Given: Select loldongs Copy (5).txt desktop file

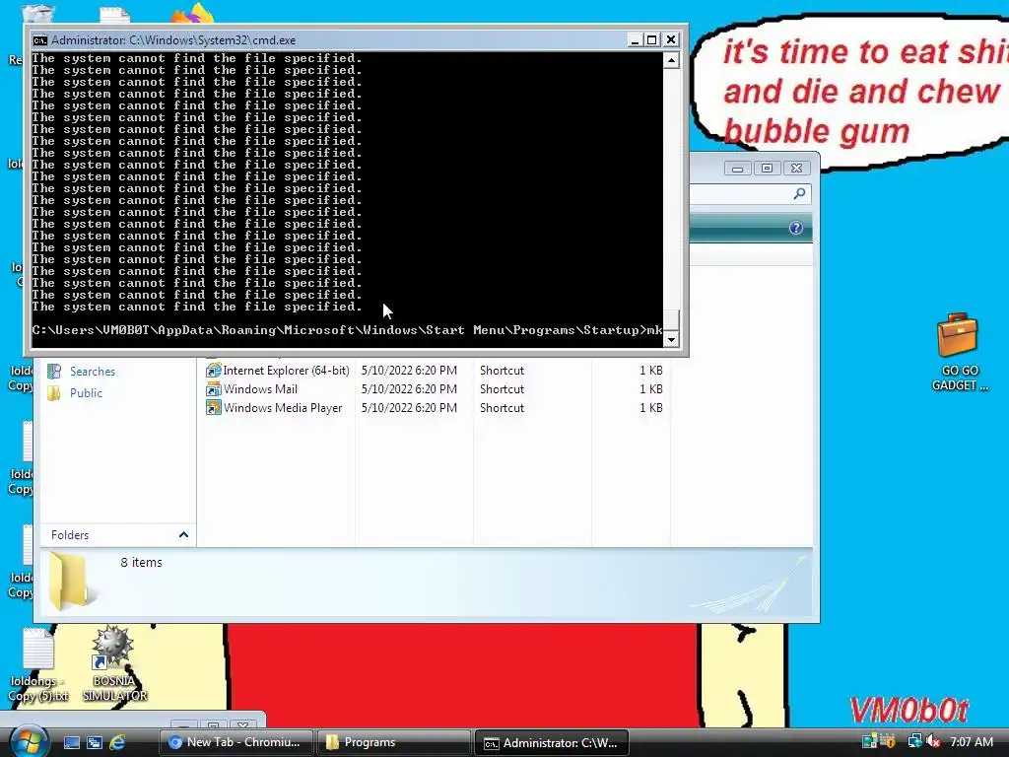Looking at the screenshot, I should (38, 665).
